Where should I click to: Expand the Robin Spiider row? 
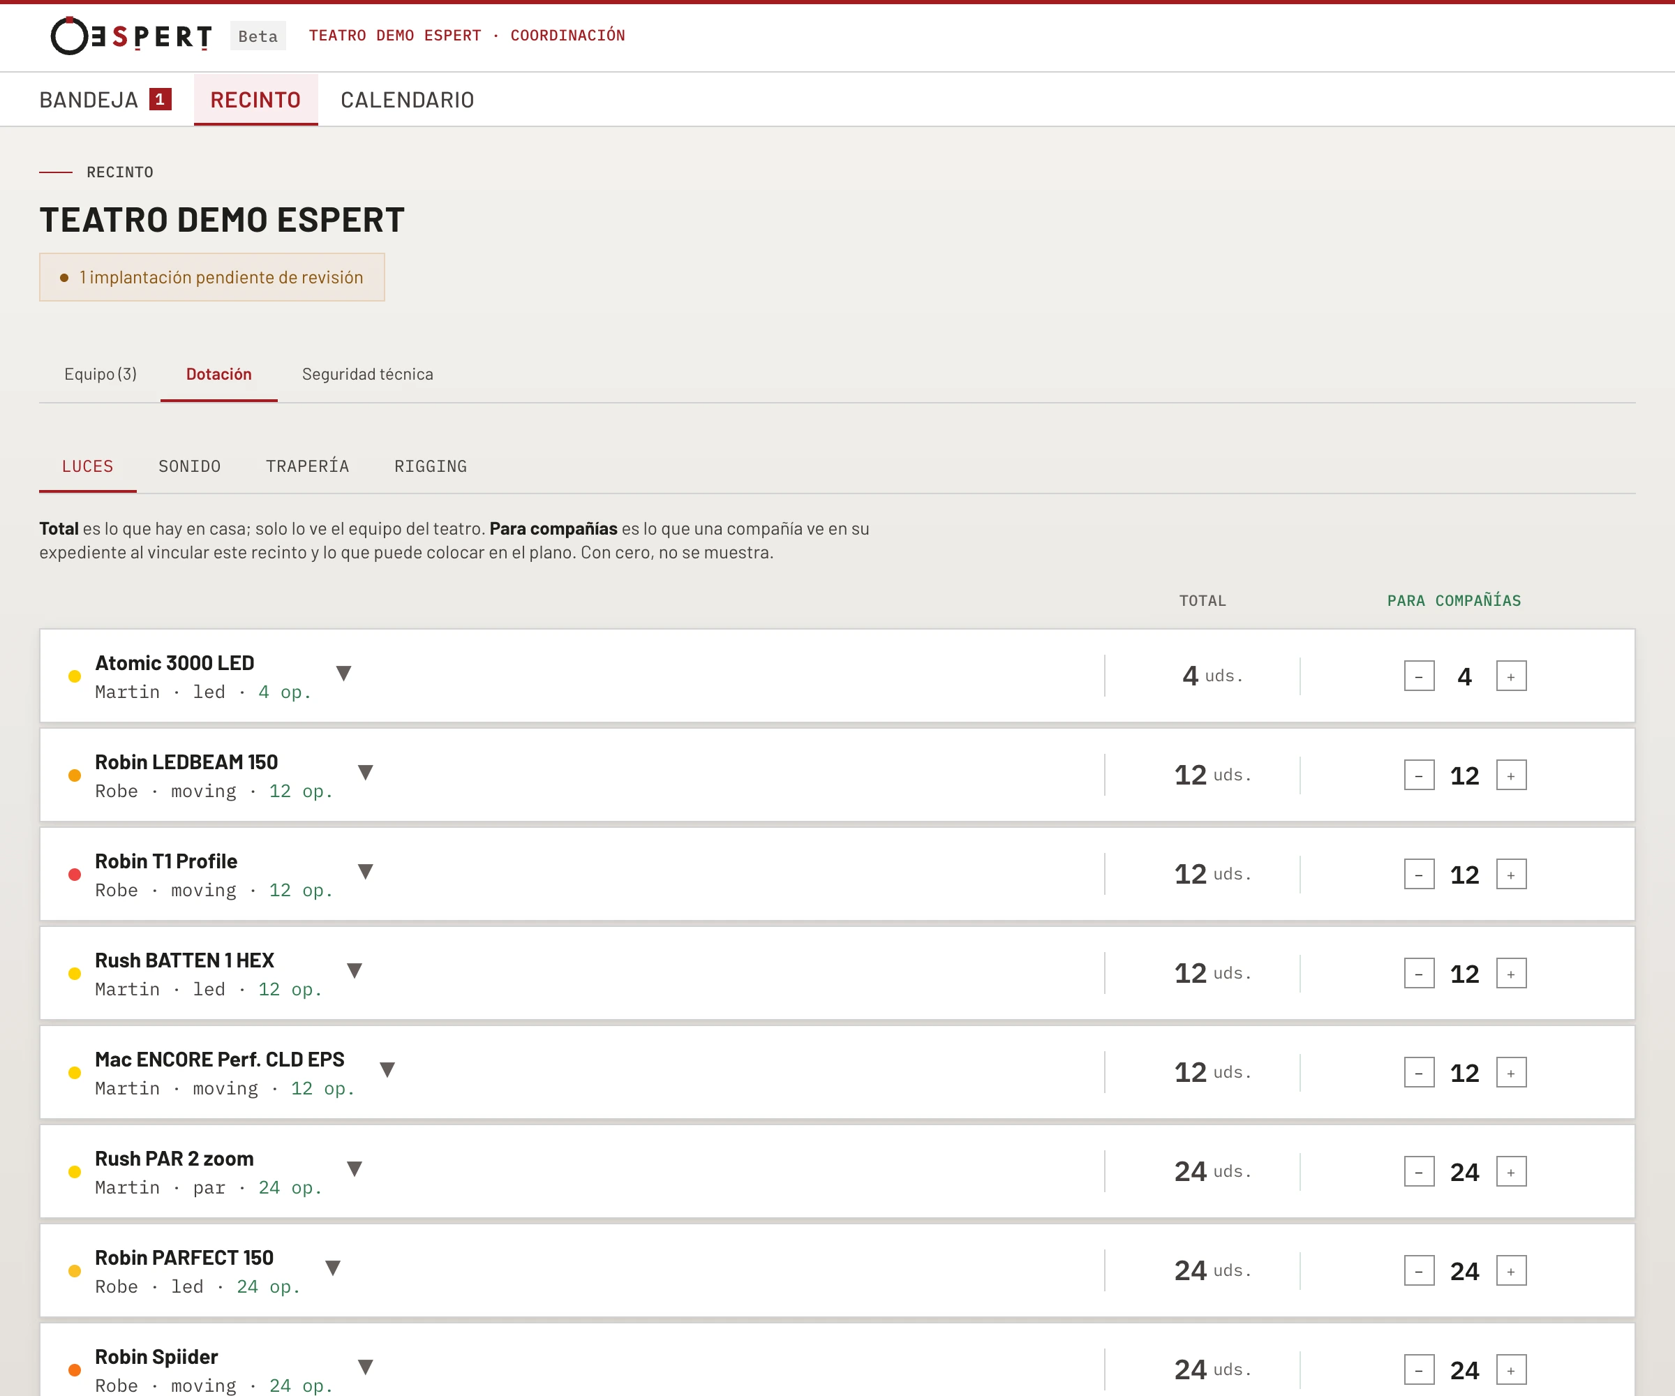365,1367
